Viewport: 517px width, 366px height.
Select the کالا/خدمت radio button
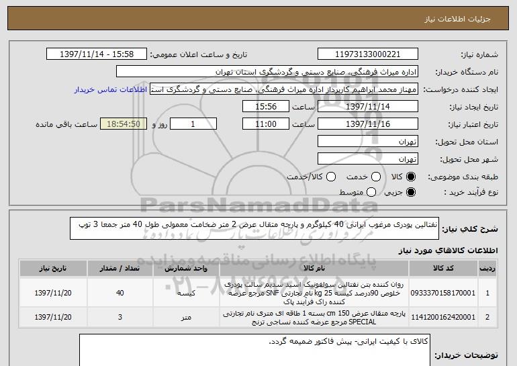331,177
